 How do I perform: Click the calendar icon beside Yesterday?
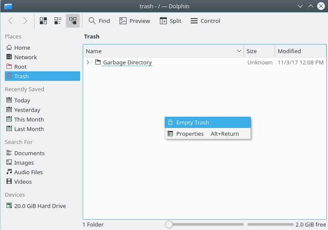[9, 109]
